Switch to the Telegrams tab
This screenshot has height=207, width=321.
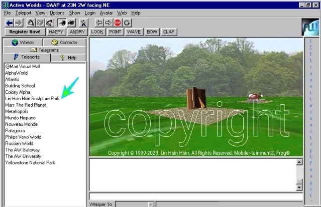(45, 50)
